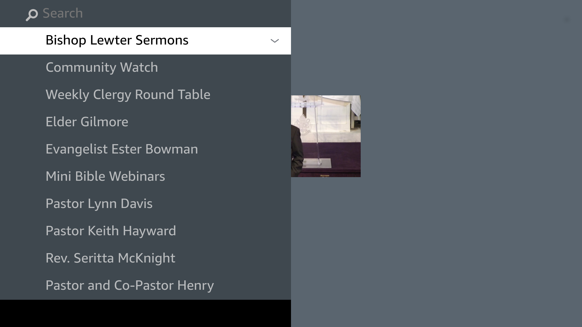Select the currently playing sermon video
The height and width of the screenshot is (327, 582).
pyautogui.click(x=326, y=136)
